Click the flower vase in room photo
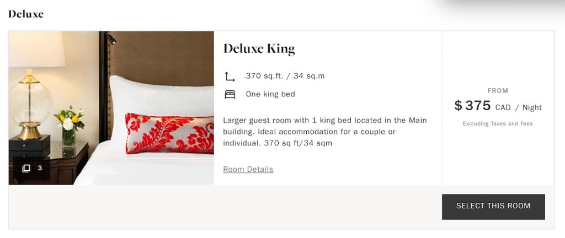Image resolution: width=565 pixels, height=238 pixels. 68,127
